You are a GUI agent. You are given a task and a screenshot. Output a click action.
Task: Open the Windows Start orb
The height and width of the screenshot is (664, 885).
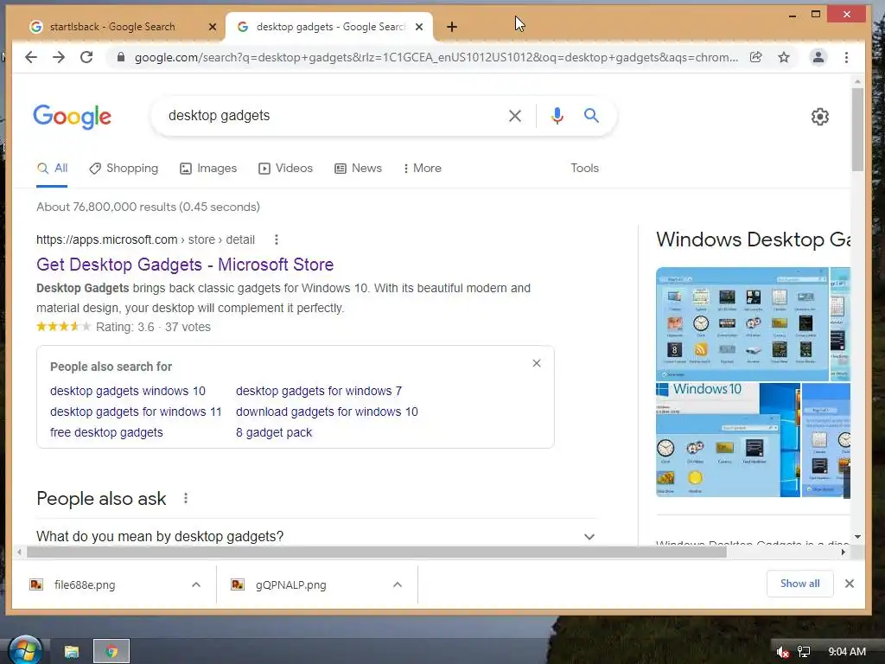pyautogui.click(x=25, y=650)
